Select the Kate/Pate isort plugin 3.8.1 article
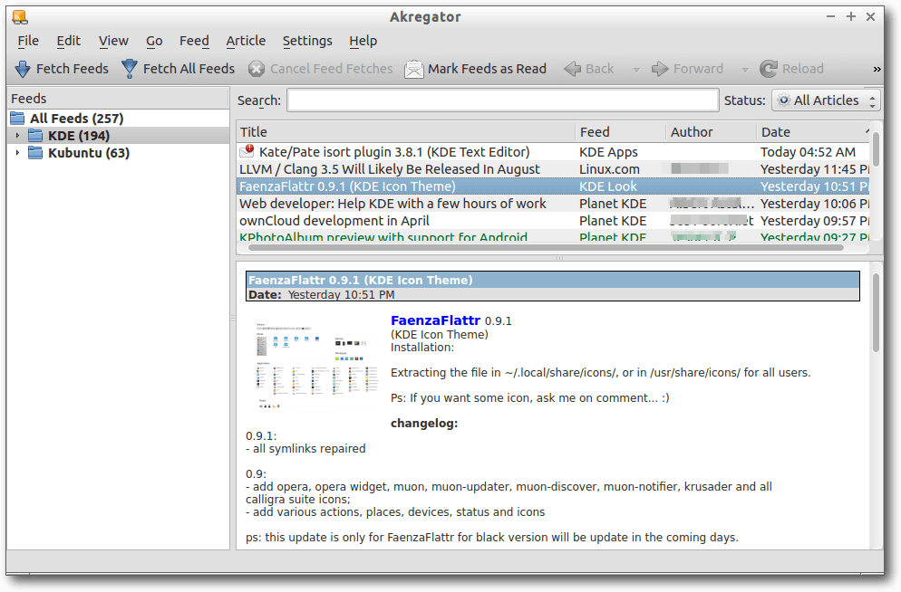 [553, 152]
